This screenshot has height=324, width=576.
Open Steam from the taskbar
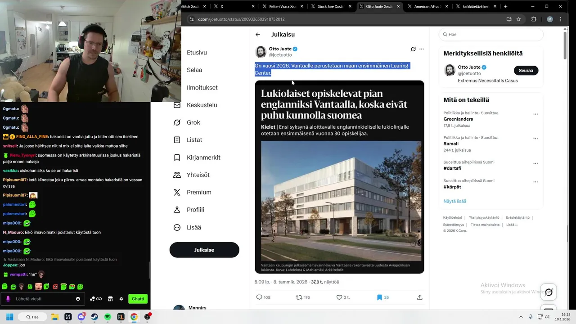94,317
